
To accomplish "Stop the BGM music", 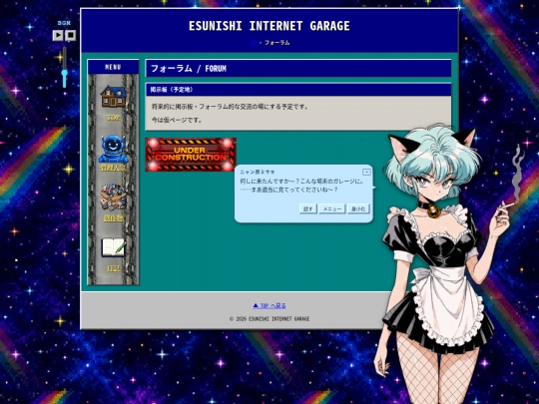I will [70, 35].
